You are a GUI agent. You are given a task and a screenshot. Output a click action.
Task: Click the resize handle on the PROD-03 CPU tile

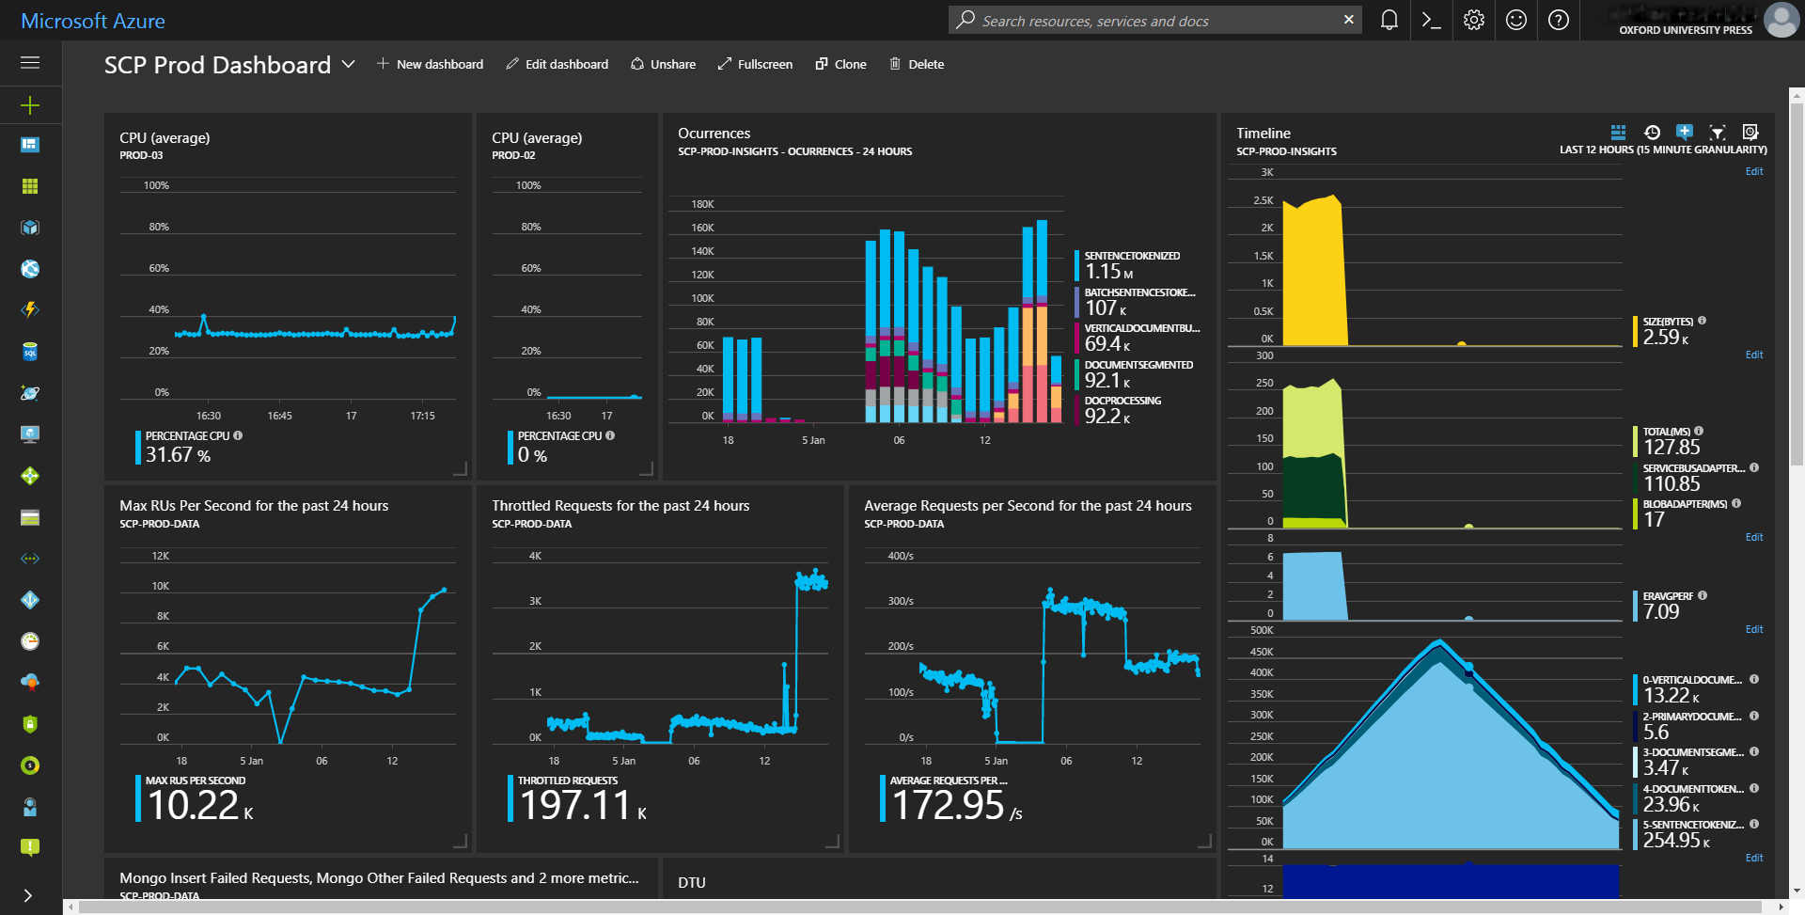(461, 468)
